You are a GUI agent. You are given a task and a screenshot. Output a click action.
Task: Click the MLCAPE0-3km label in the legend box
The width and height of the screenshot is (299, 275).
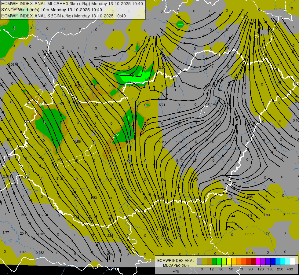point(176,266)
